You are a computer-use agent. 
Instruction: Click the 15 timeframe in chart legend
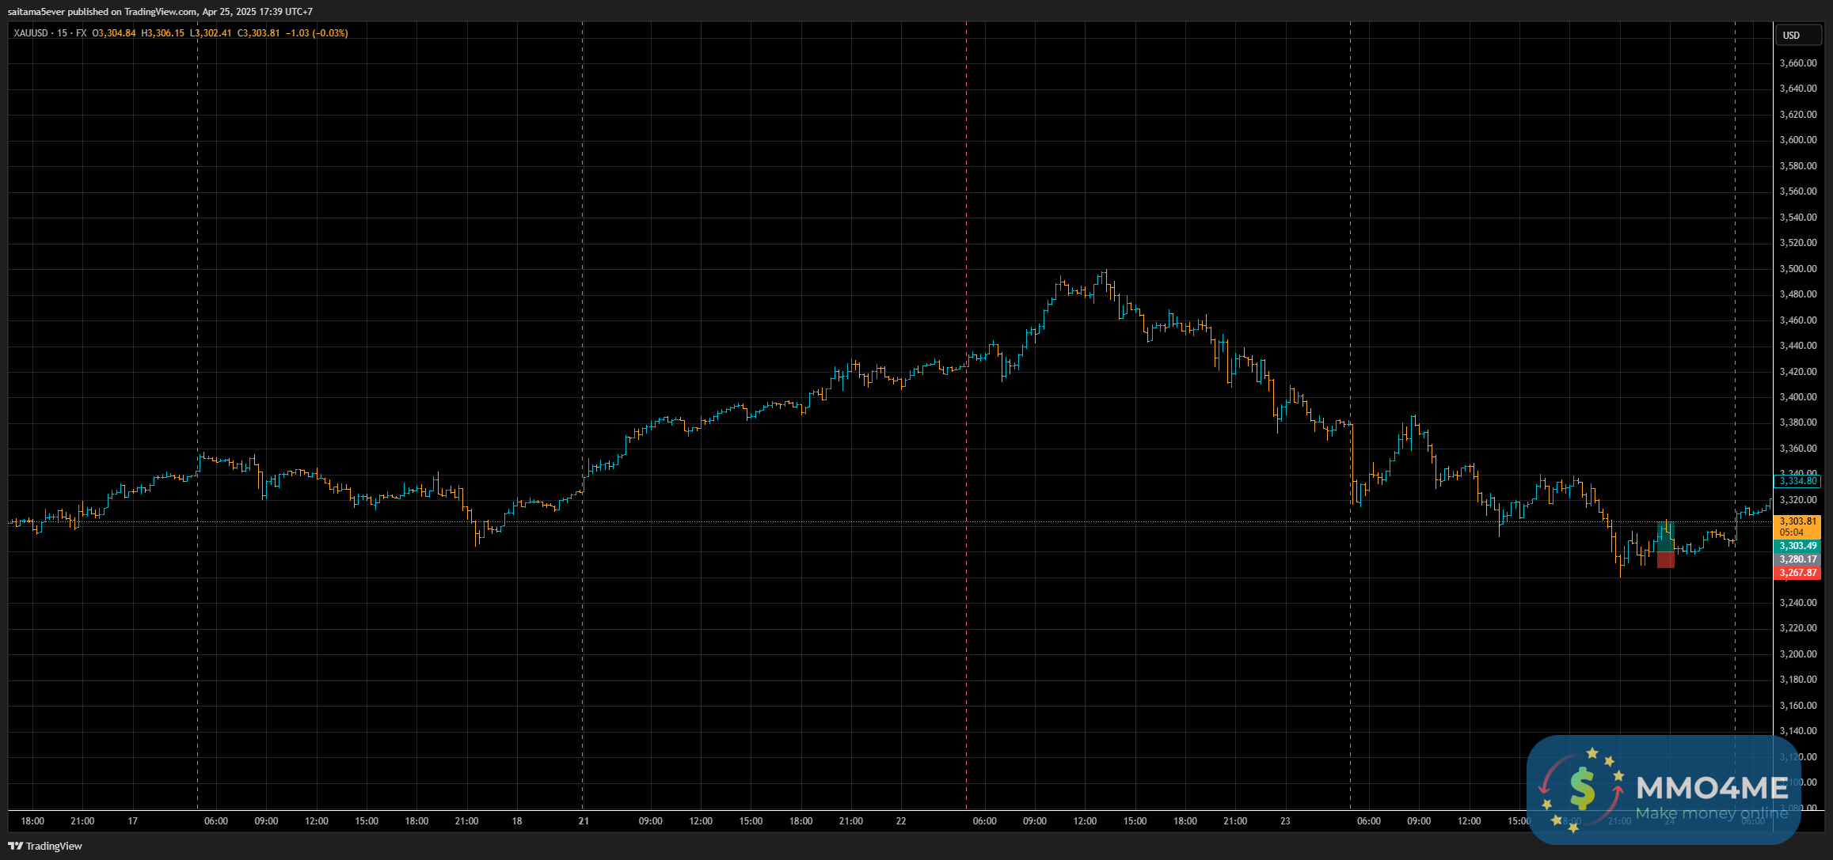click(62, 33)
